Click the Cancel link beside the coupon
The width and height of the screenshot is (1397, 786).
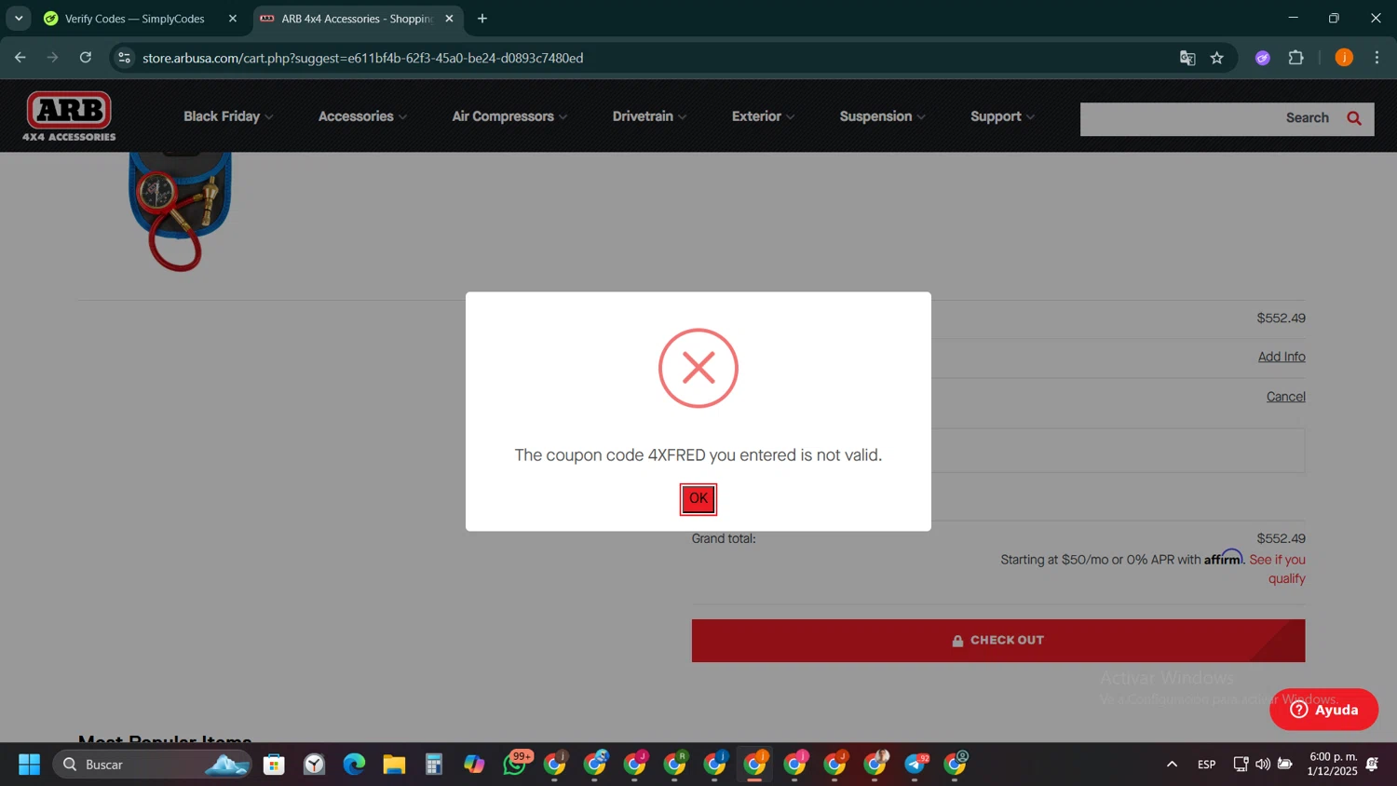(x=1285, y=397)
